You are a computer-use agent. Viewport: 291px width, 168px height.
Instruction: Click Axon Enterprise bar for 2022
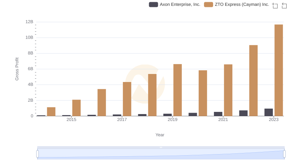pyautogui.click(x=243, y=113)
